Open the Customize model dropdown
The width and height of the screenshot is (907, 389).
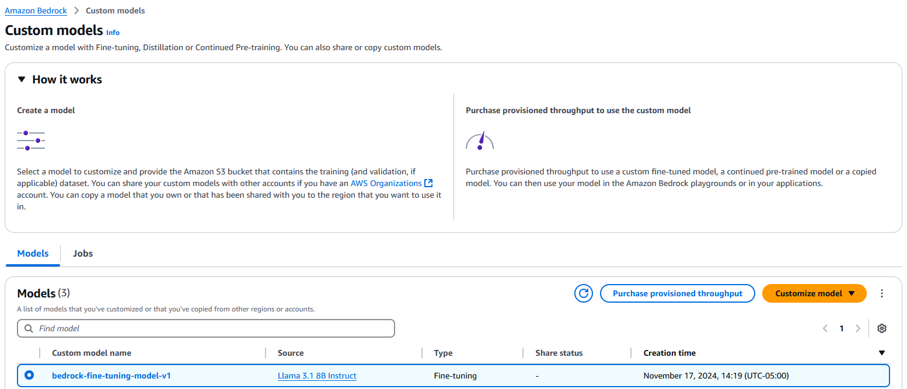coord(814,293)
